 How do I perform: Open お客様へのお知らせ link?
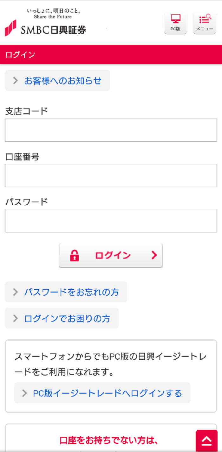(63, 81)
